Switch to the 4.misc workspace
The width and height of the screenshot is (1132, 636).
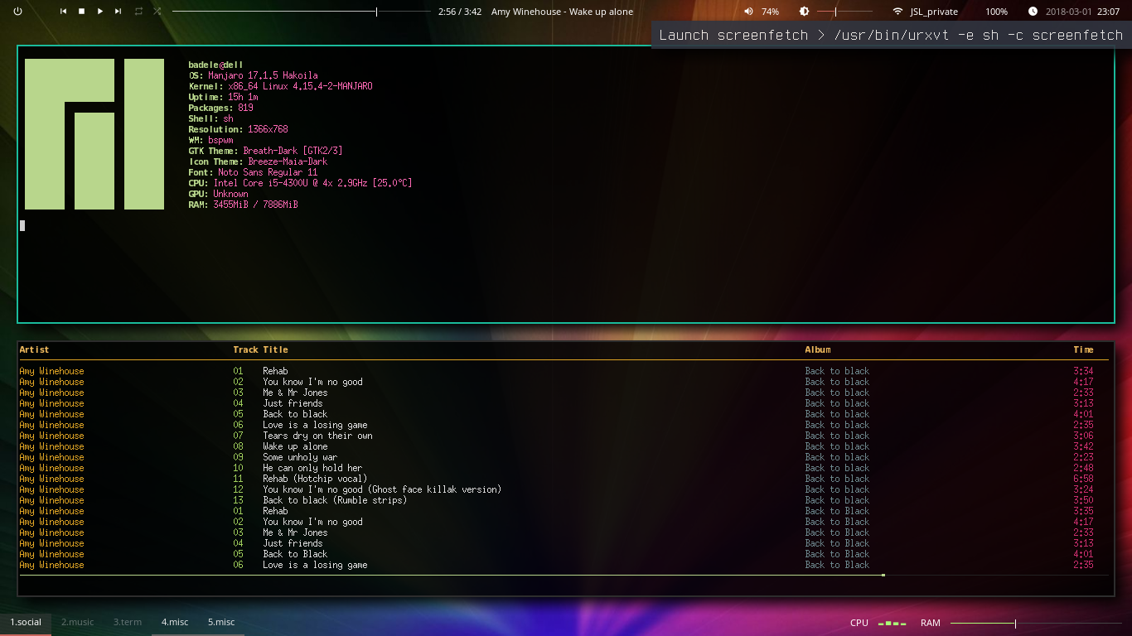[x=175, y=623]
